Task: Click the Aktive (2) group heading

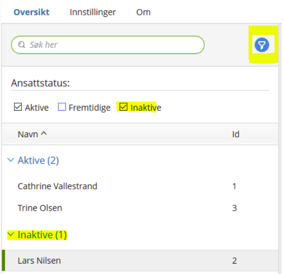Action: click(x=38, y=160)
